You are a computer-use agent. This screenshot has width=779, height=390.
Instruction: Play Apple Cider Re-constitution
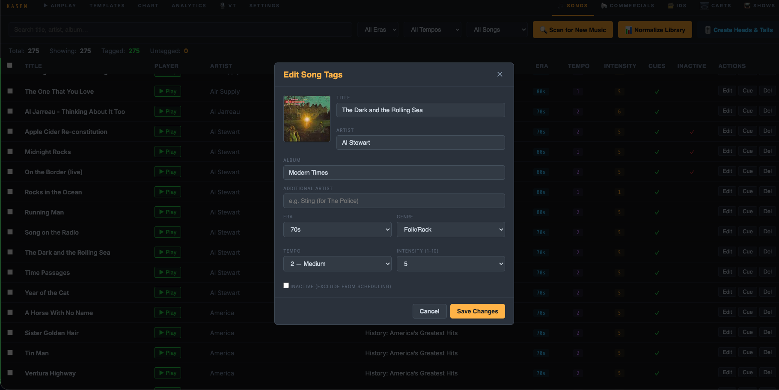pos(168,131)
